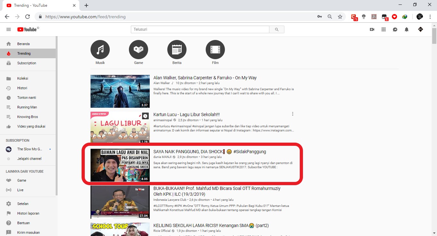Select the Berita news category icon

click(177, 50)
